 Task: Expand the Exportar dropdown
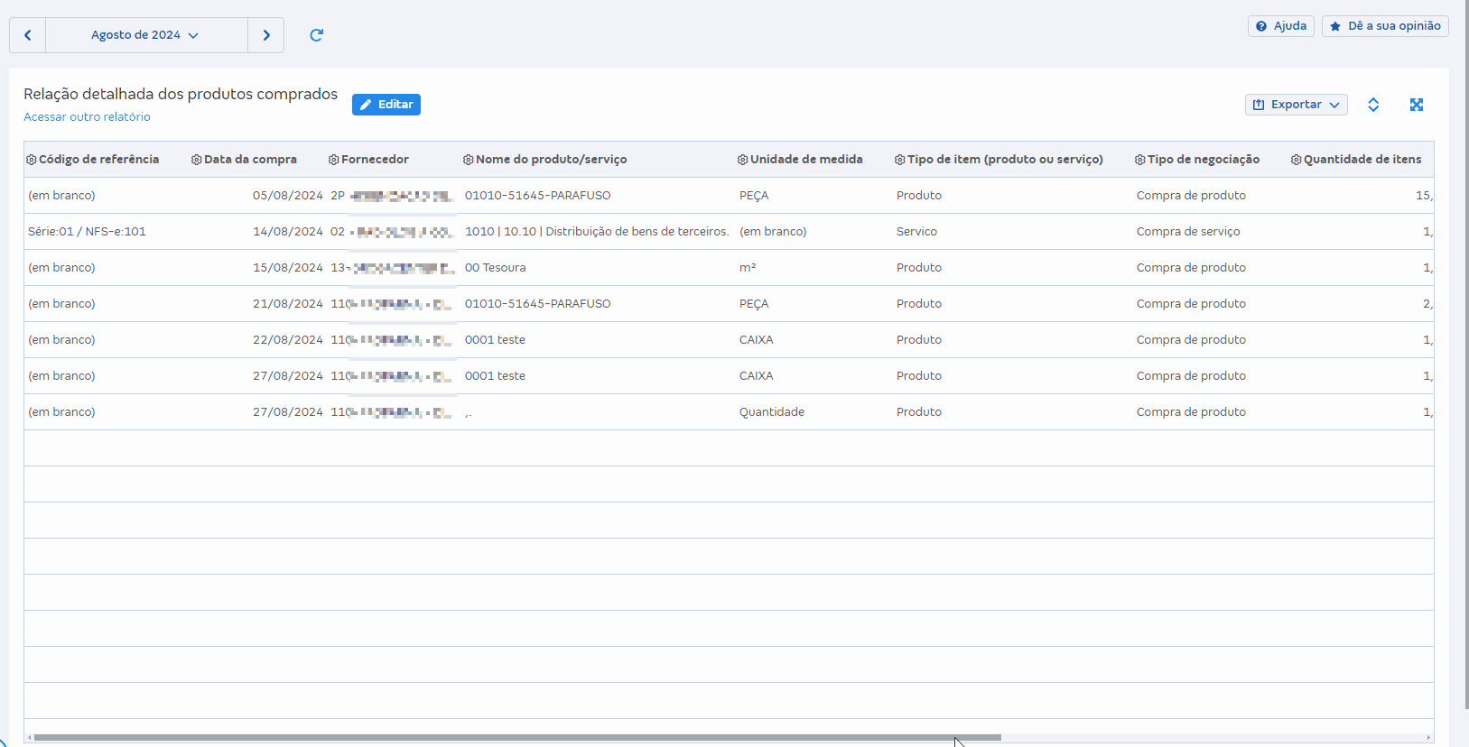(x=1296, y=105)
